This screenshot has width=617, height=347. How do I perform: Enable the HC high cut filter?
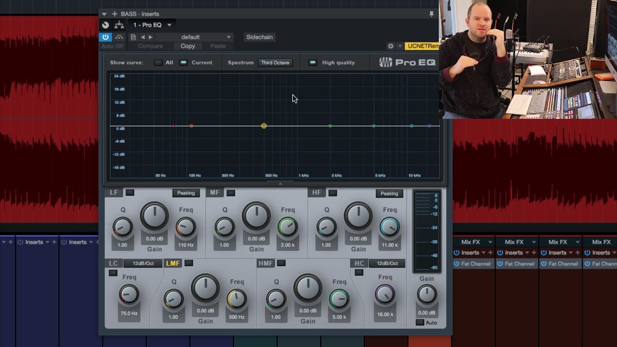coord(359,273)
